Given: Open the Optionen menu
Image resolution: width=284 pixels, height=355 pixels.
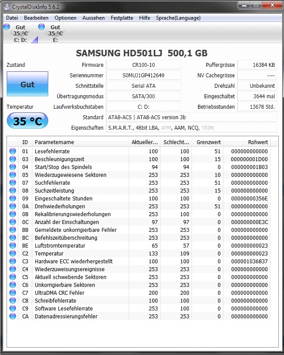Looking at the screenshot, I should 65,18.
